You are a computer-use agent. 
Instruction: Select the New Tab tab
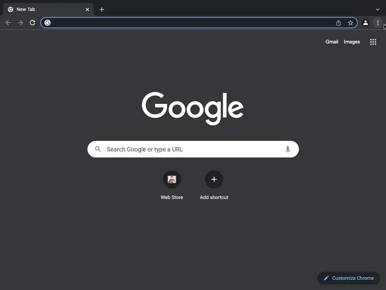pyautogui.click(x=48, y=9)
